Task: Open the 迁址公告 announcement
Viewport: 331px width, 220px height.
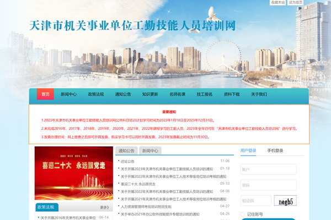Action: coord(127,162)
